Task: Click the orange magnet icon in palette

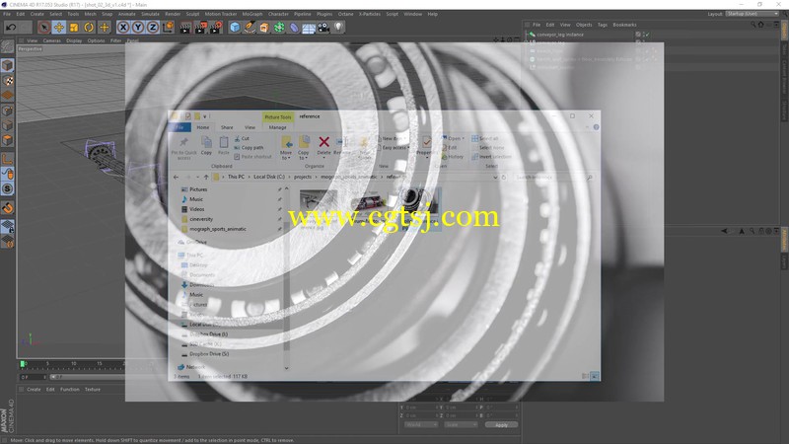Action: pos(8,207)
